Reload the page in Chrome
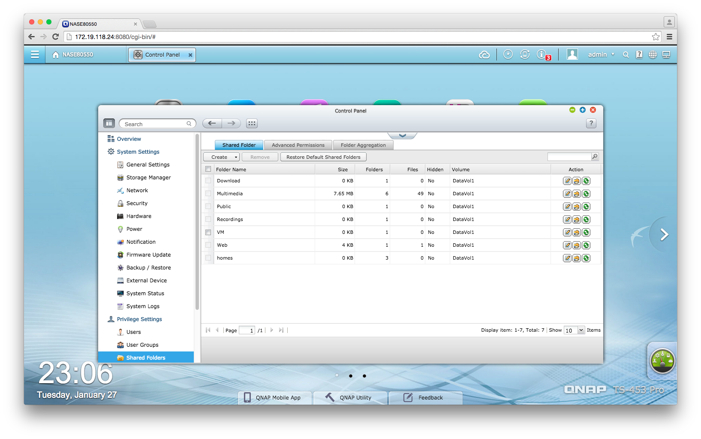The width and height of the screenshot is (701, 439). tap(55, 37)
